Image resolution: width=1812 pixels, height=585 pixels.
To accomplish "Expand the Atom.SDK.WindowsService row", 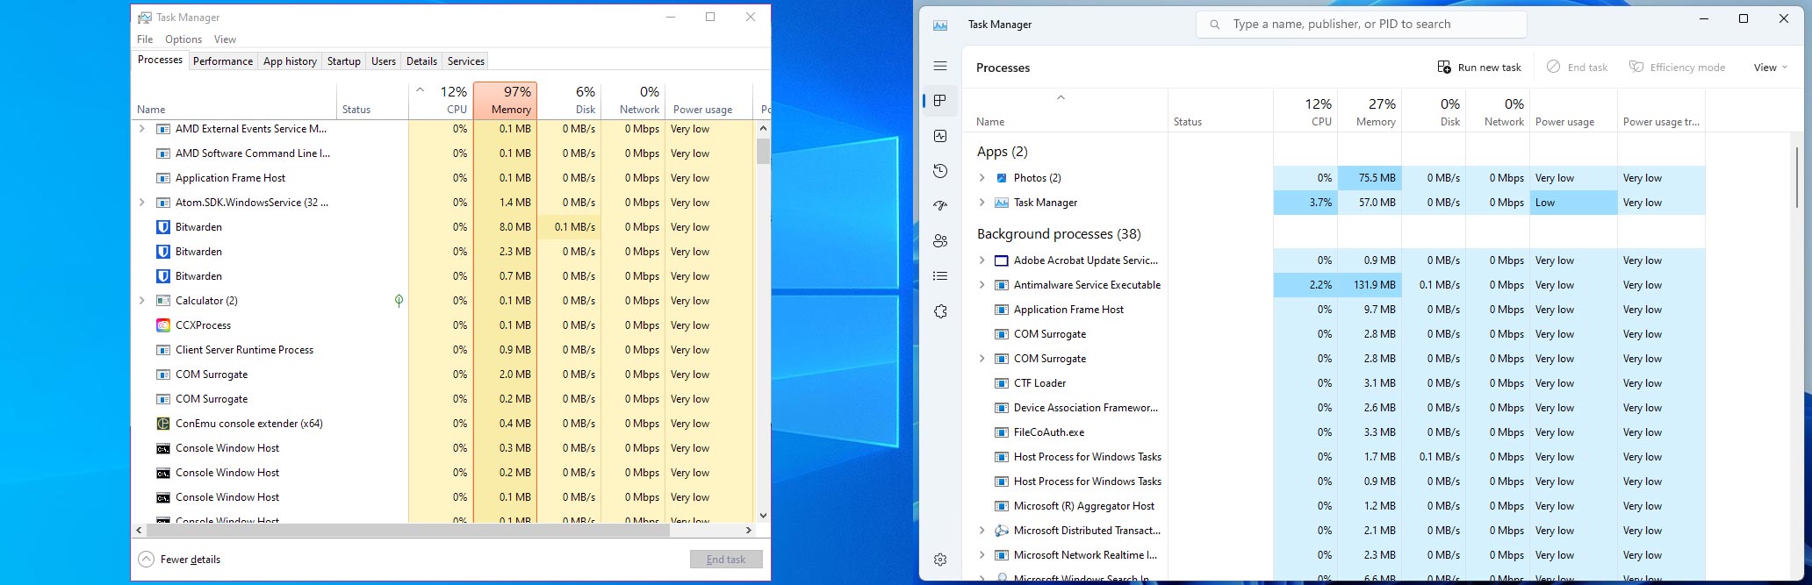I will [142, 203].
